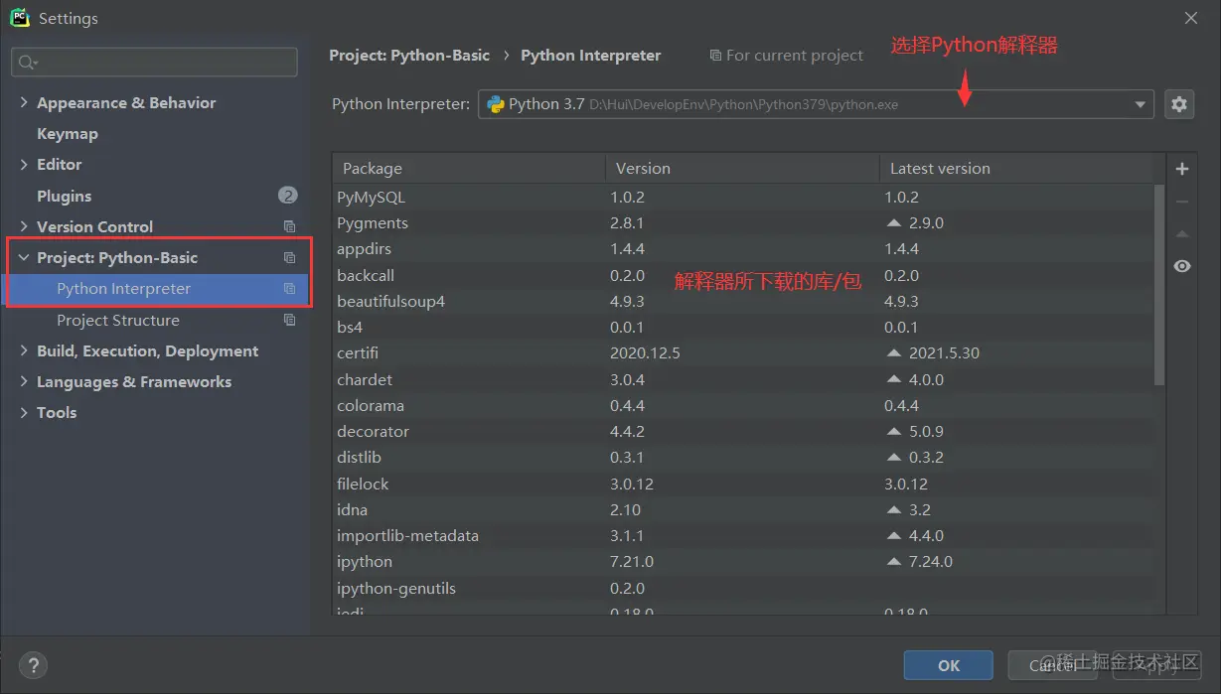Click the copy icon next to Version Control
This screenshot has height=694, width=1221.
(x=289, y=226)
